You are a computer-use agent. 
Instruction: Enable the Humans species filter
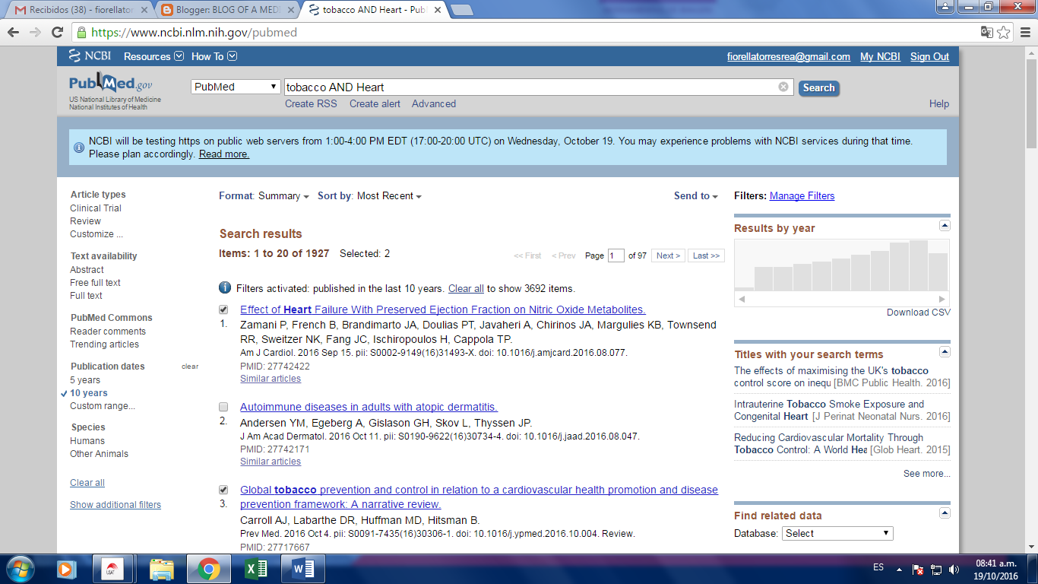click(87, 441)
